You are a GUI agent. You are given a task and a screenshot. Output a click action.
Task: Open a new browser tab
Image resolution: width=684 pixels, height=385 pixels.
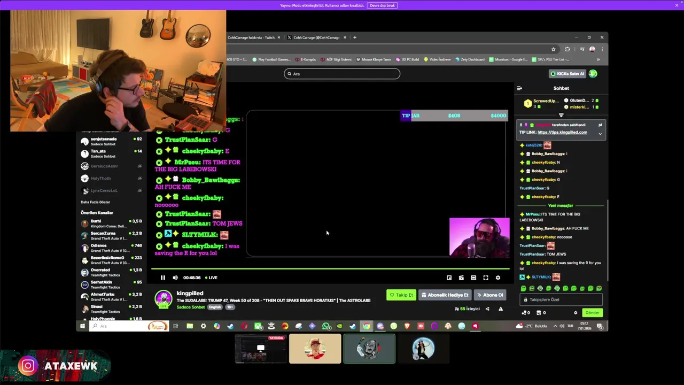(x=355, y=37)
